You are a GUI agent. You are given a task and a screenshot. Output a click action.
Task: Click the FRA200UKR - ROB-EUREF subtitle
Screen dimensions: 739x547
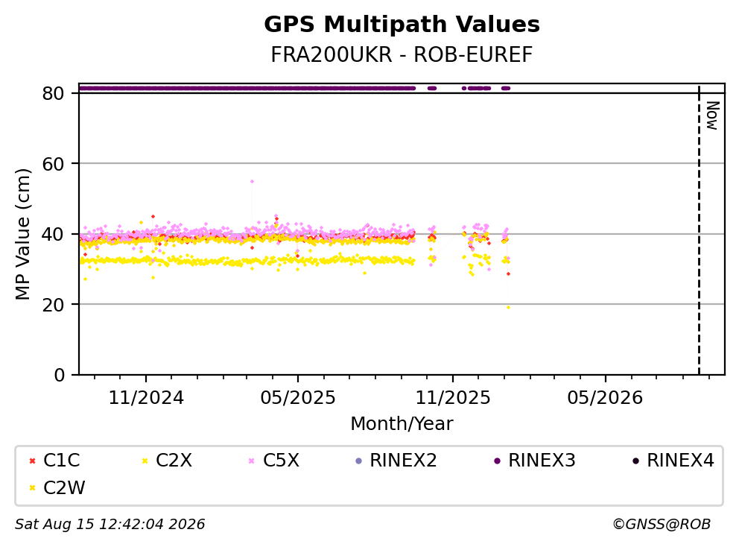click(402, 54)
